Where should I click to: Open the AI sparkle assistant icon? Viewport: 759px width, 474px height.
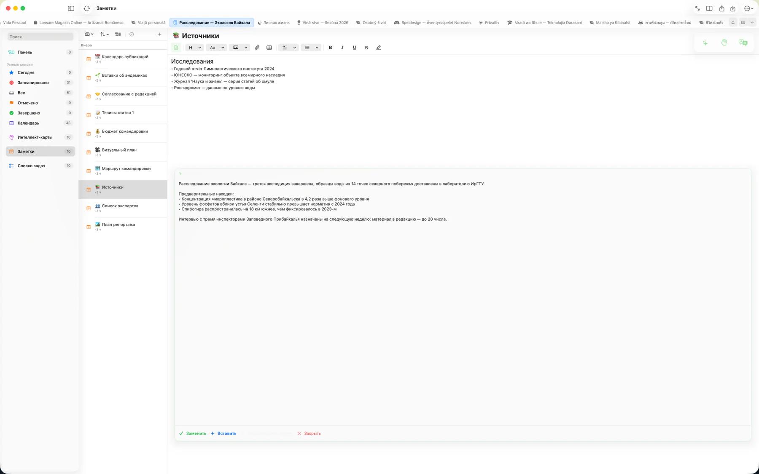(x=705, y=43)
